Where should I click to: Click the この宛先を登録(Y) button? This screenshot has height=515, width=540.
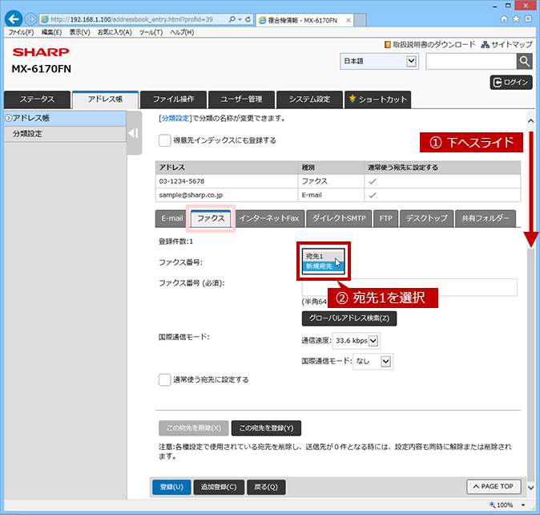click(x=266, y=428)
